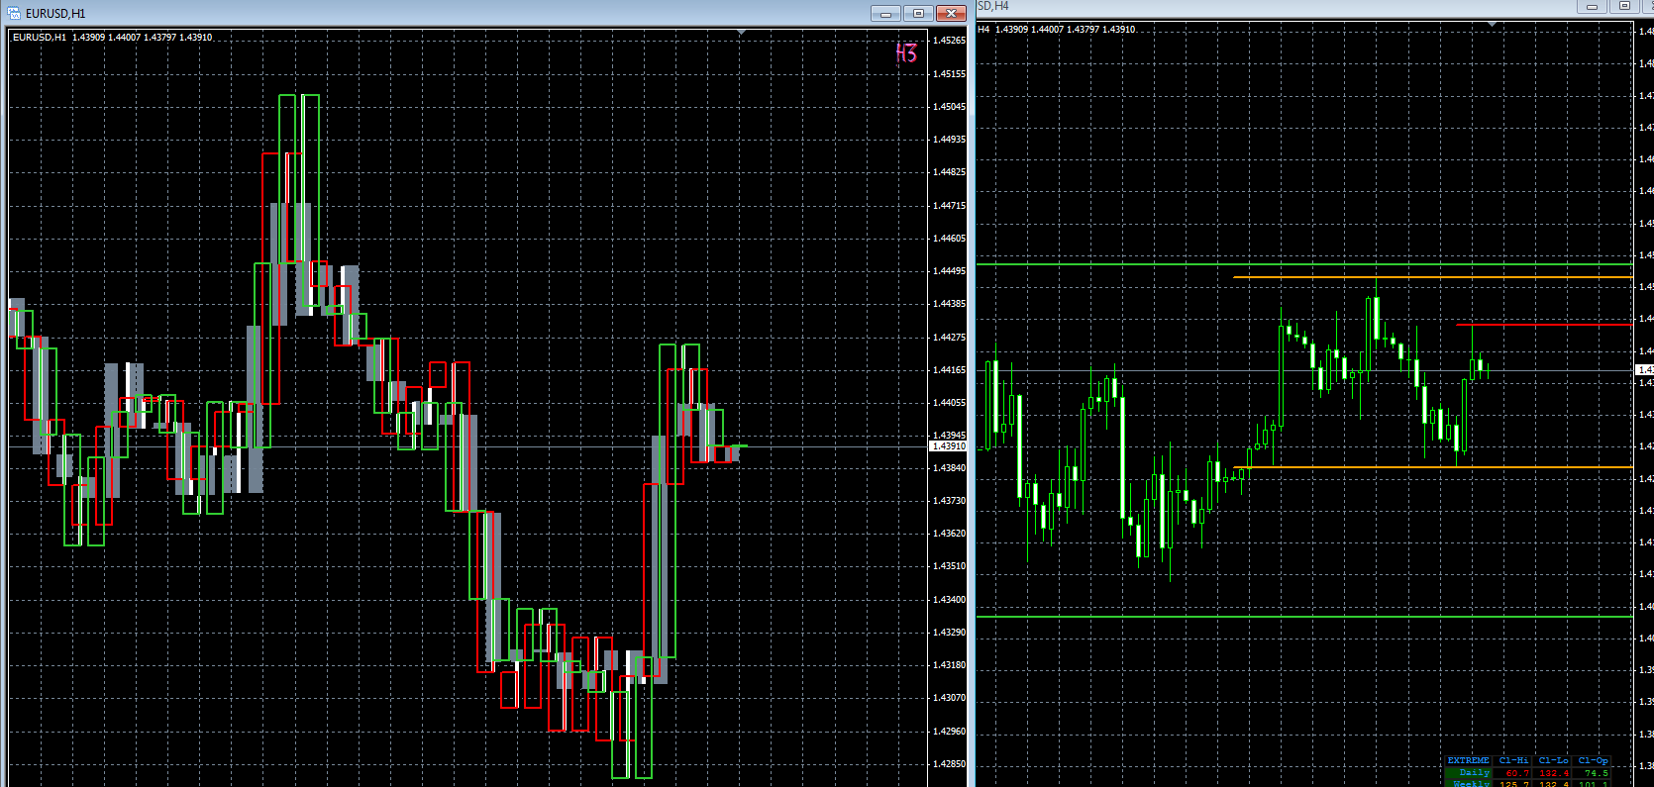Click the C1-Lo column header
Image resolution: width=1654 pixels, height=787 pixels.
1553,760
